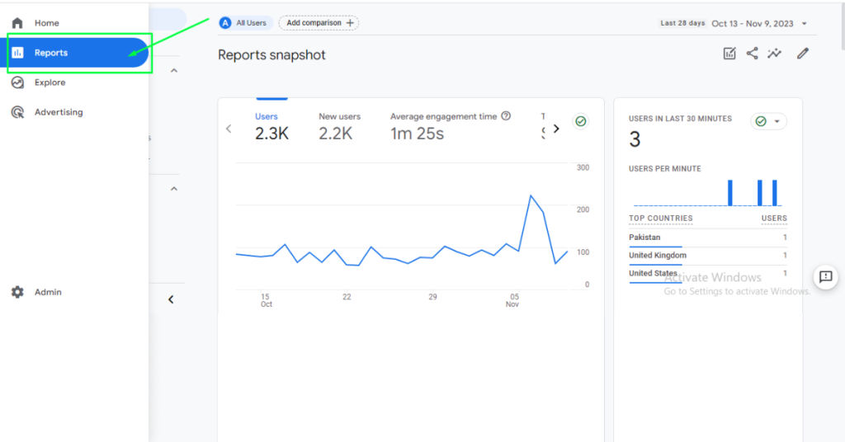845x442 pixels.
Task: Click the customize report icon
Action: (729, 54)
